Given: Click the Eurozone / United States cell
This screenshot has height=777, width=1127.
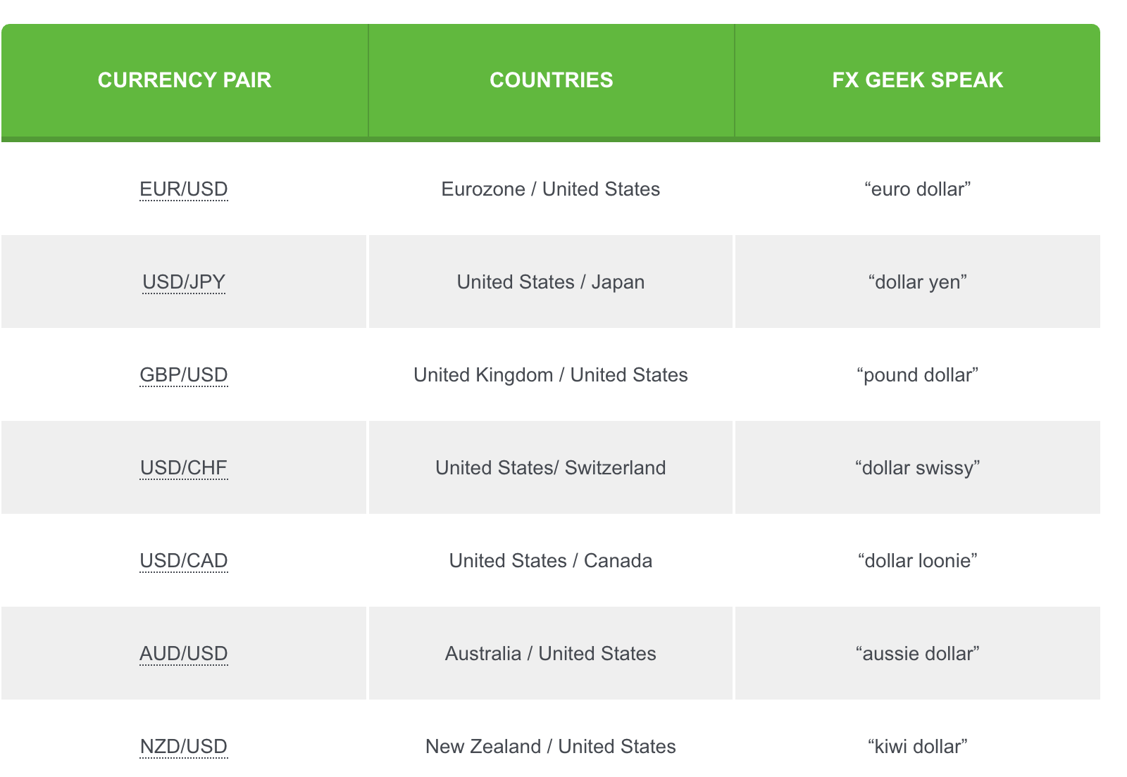Looking at the screenshot, I should coord(551,189).
